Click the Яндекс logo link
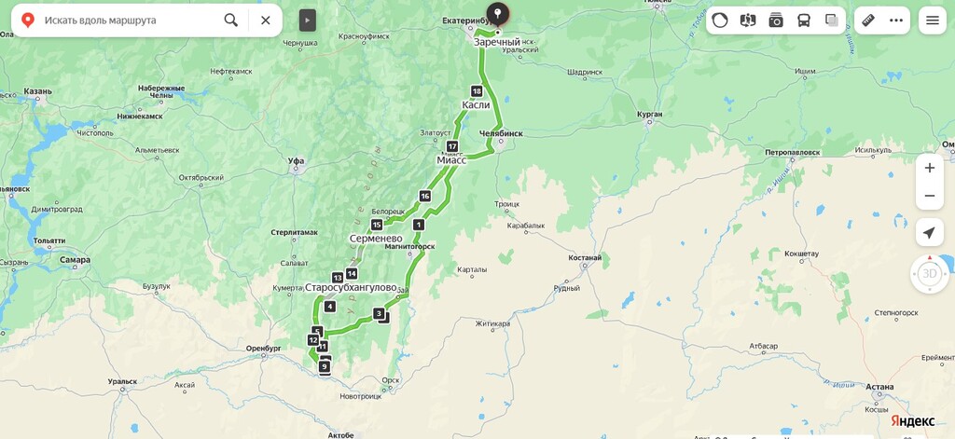This screenshot has width=955, height=439. tap(912, 420)
